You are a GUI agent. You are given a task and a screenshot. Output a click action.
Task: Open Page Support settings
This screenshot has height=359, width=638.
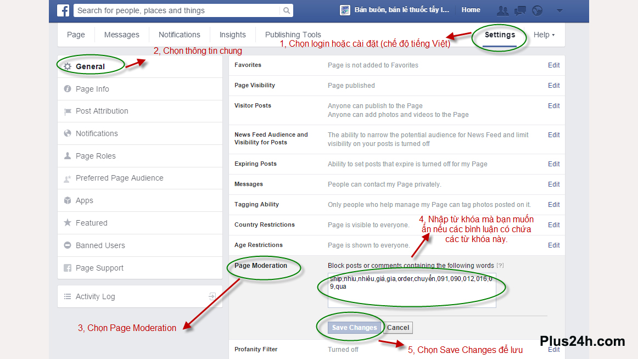tap(140, 268)
